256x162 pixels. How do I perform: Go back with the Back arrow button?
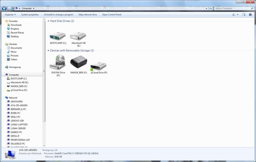point(4,8)
